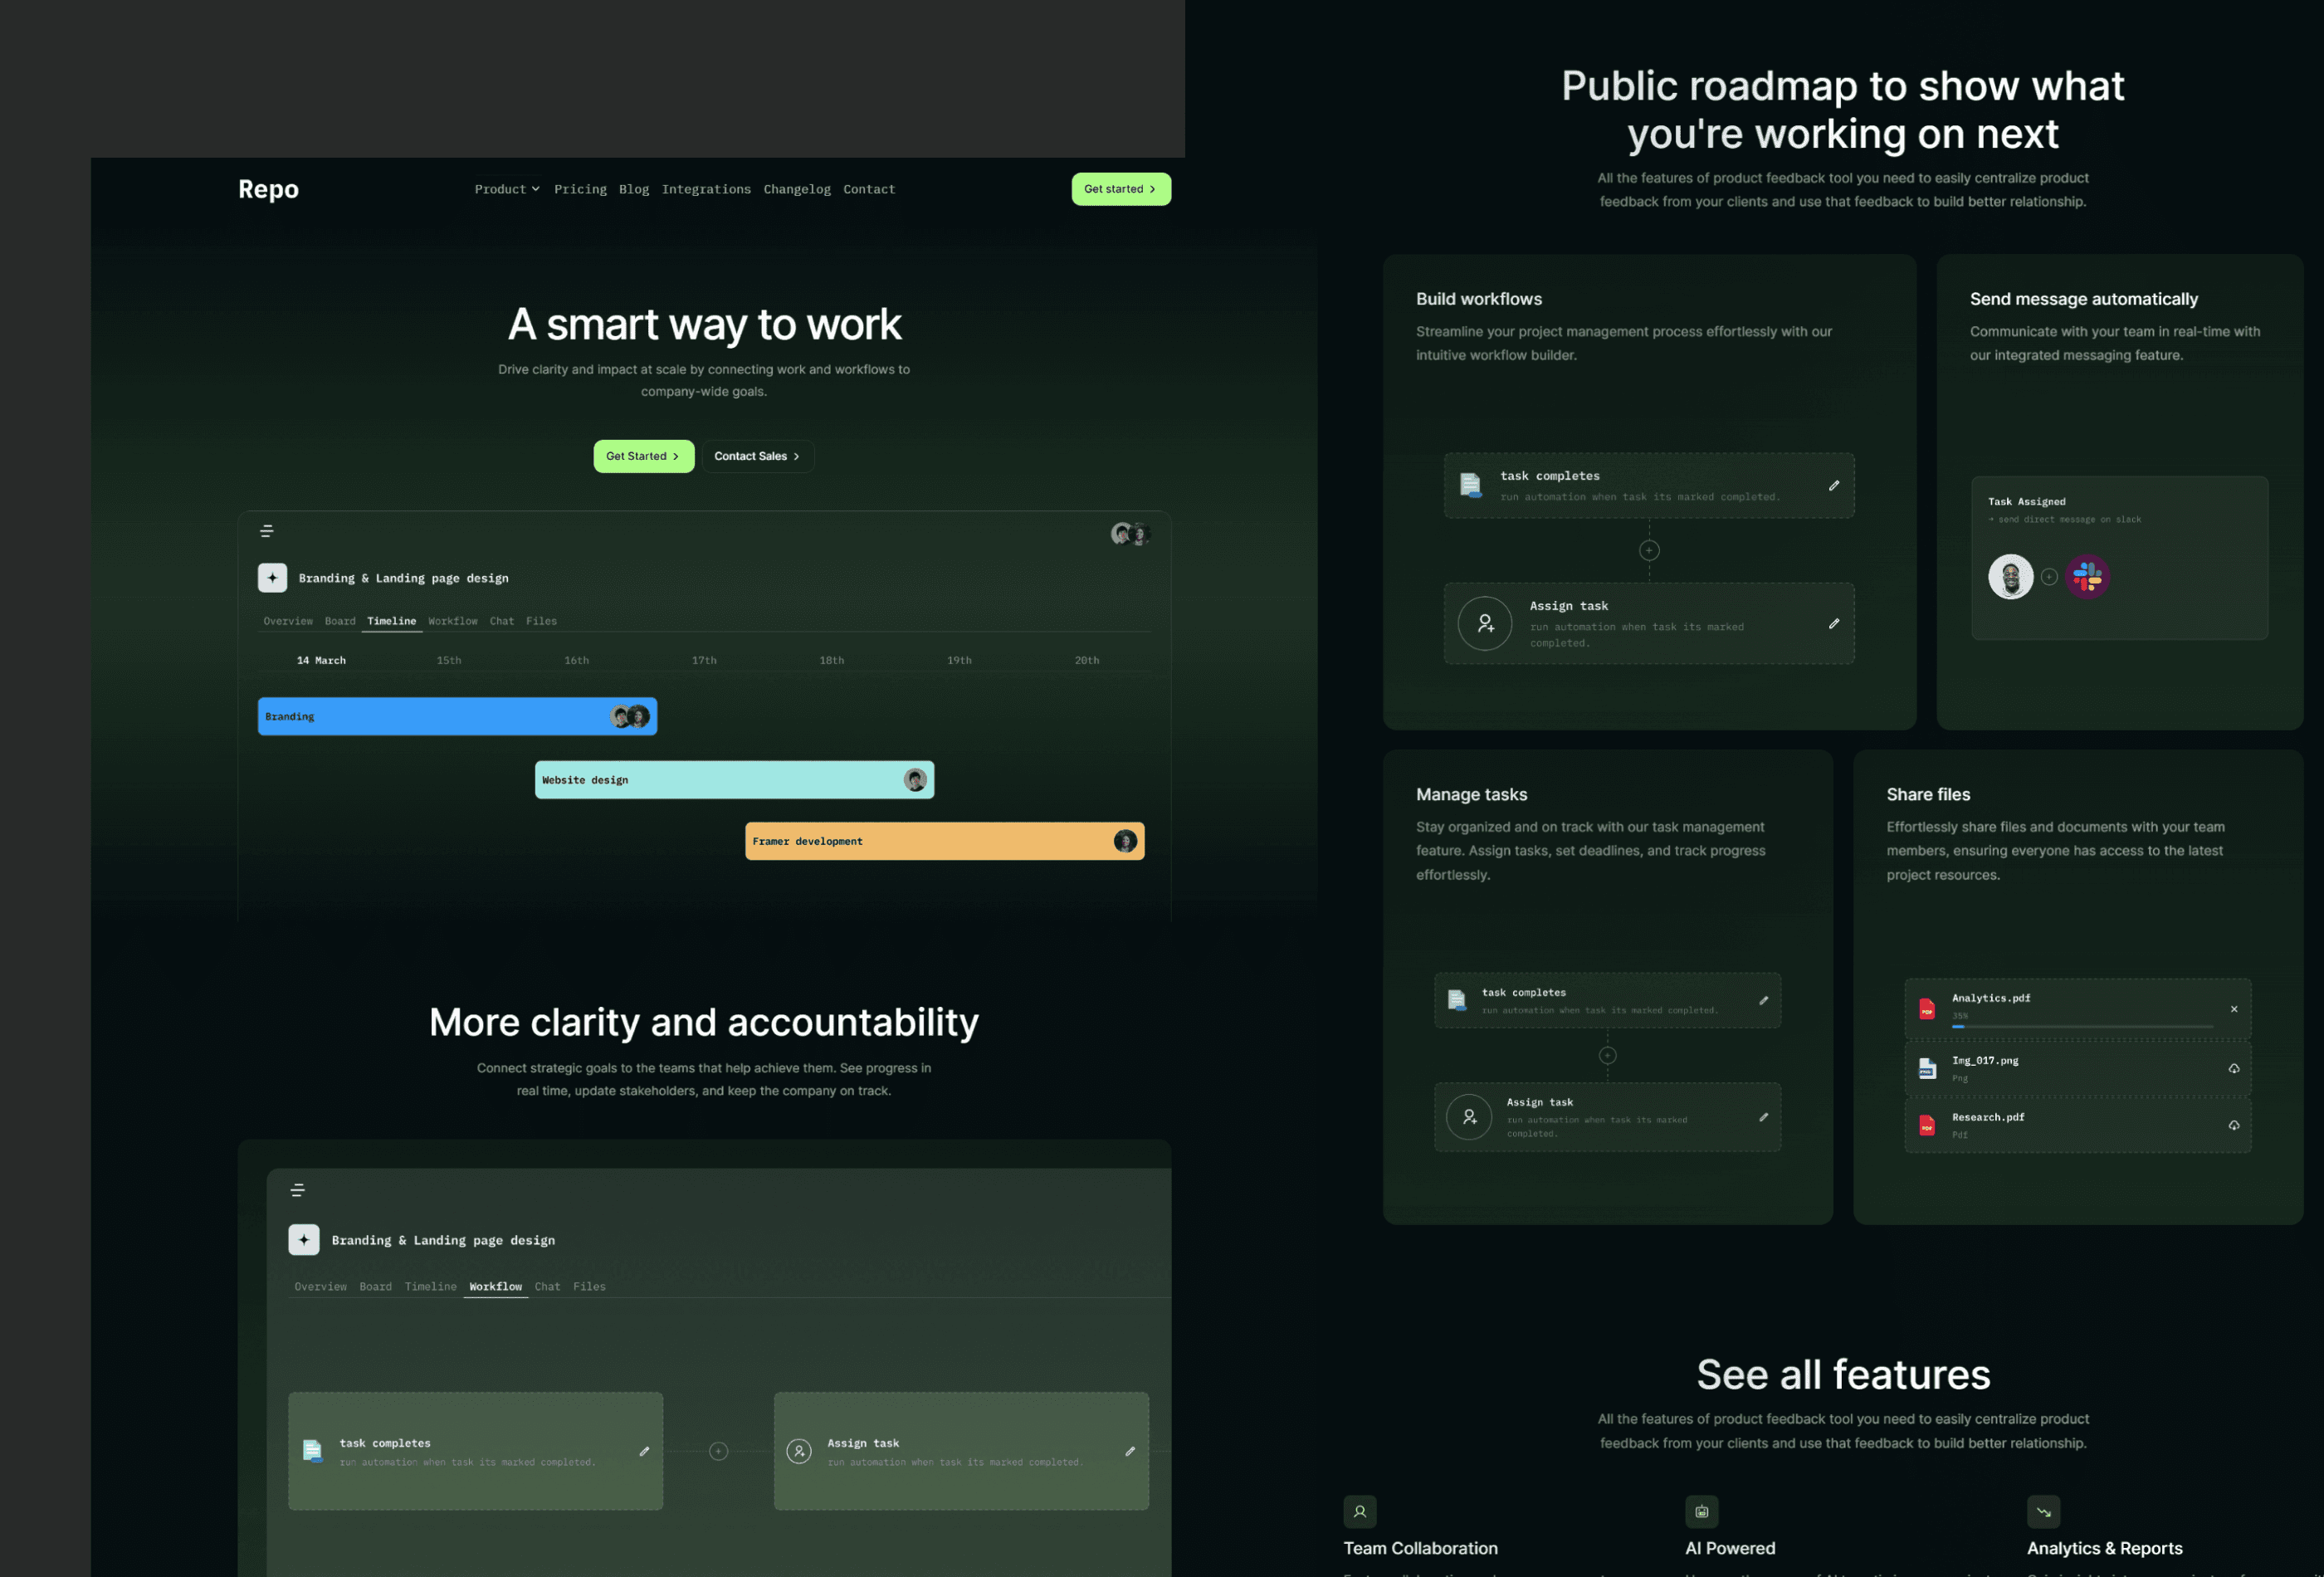Open the Contact nav link
Image resolution: width=2324 pixels, height=1577 pixels.
click(x=869, y=189)
